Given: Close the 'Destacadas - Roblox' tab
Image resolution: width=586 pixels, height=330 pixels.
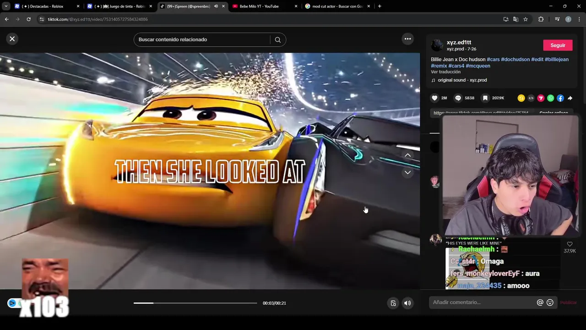Looking at the screenshot, I should [x=78, y=6].
